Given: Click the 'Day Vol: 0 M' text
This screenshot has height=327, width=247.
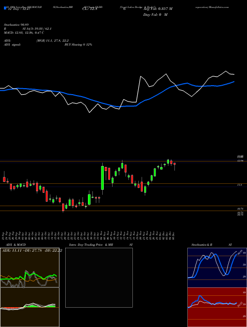Looking at the screenshot, I should (155, 15).
